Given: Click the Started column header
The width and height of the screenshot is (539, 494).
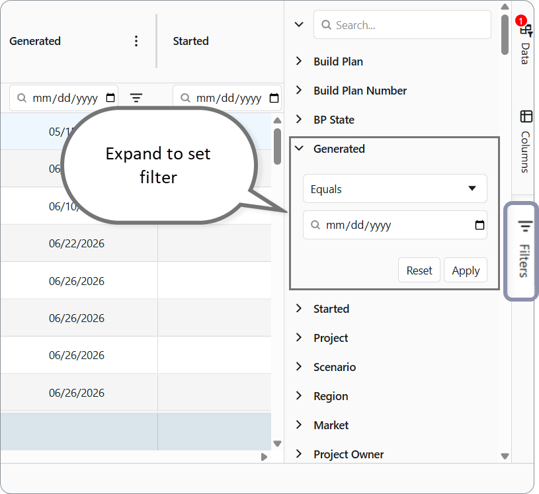Looking at the screenshot, I should [x=190, y=41].
